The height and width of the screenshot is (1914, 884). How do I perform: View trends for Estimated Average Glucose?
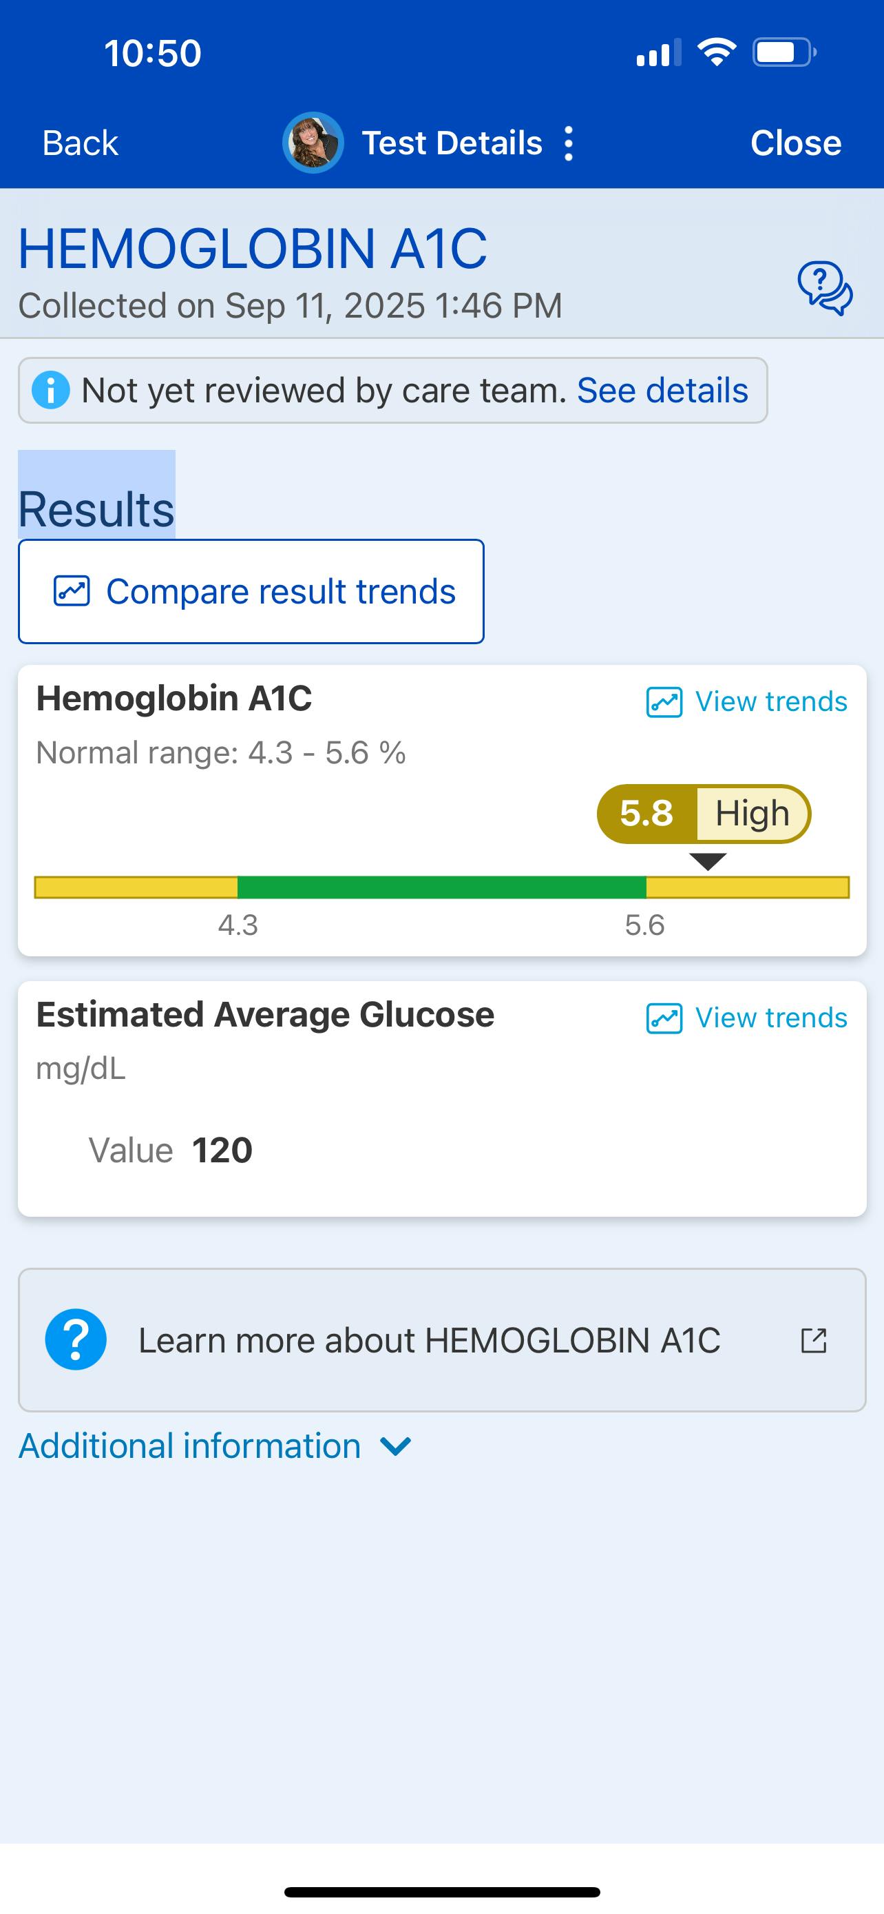pos(747,1018)
